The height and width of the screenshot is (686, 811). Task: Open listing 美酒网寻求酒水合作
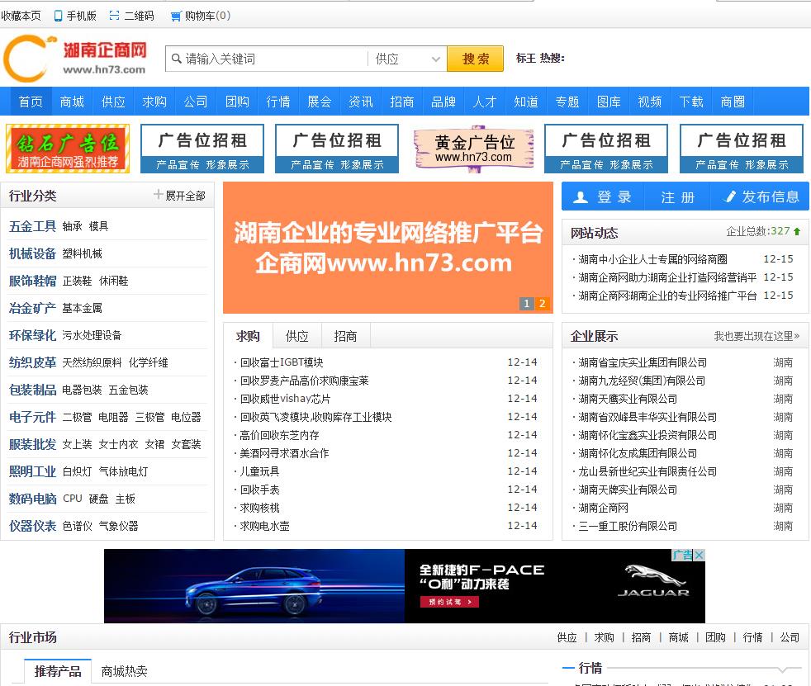[x=284, y=453]
